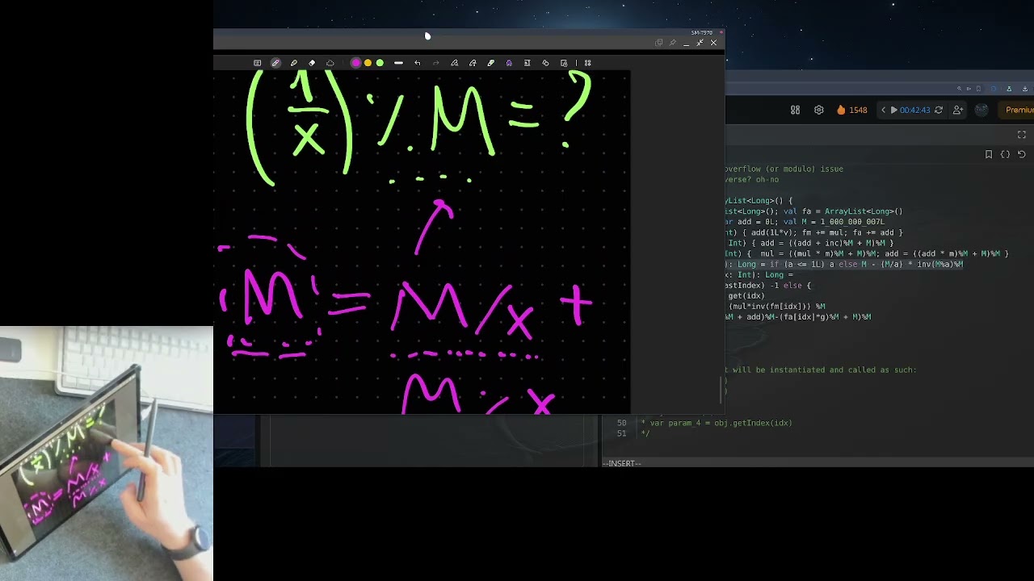Open LeetCode layout grid icon
This screenshot has width=1034, height=581.
click(796, 110)
